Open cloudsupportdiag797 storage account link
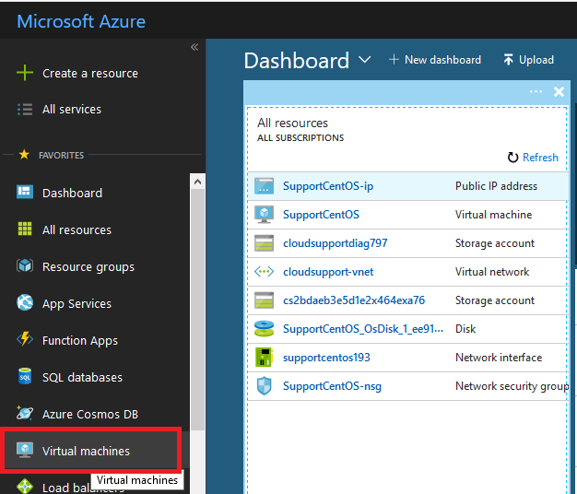 pyautogui.click(x=335, y=243)
